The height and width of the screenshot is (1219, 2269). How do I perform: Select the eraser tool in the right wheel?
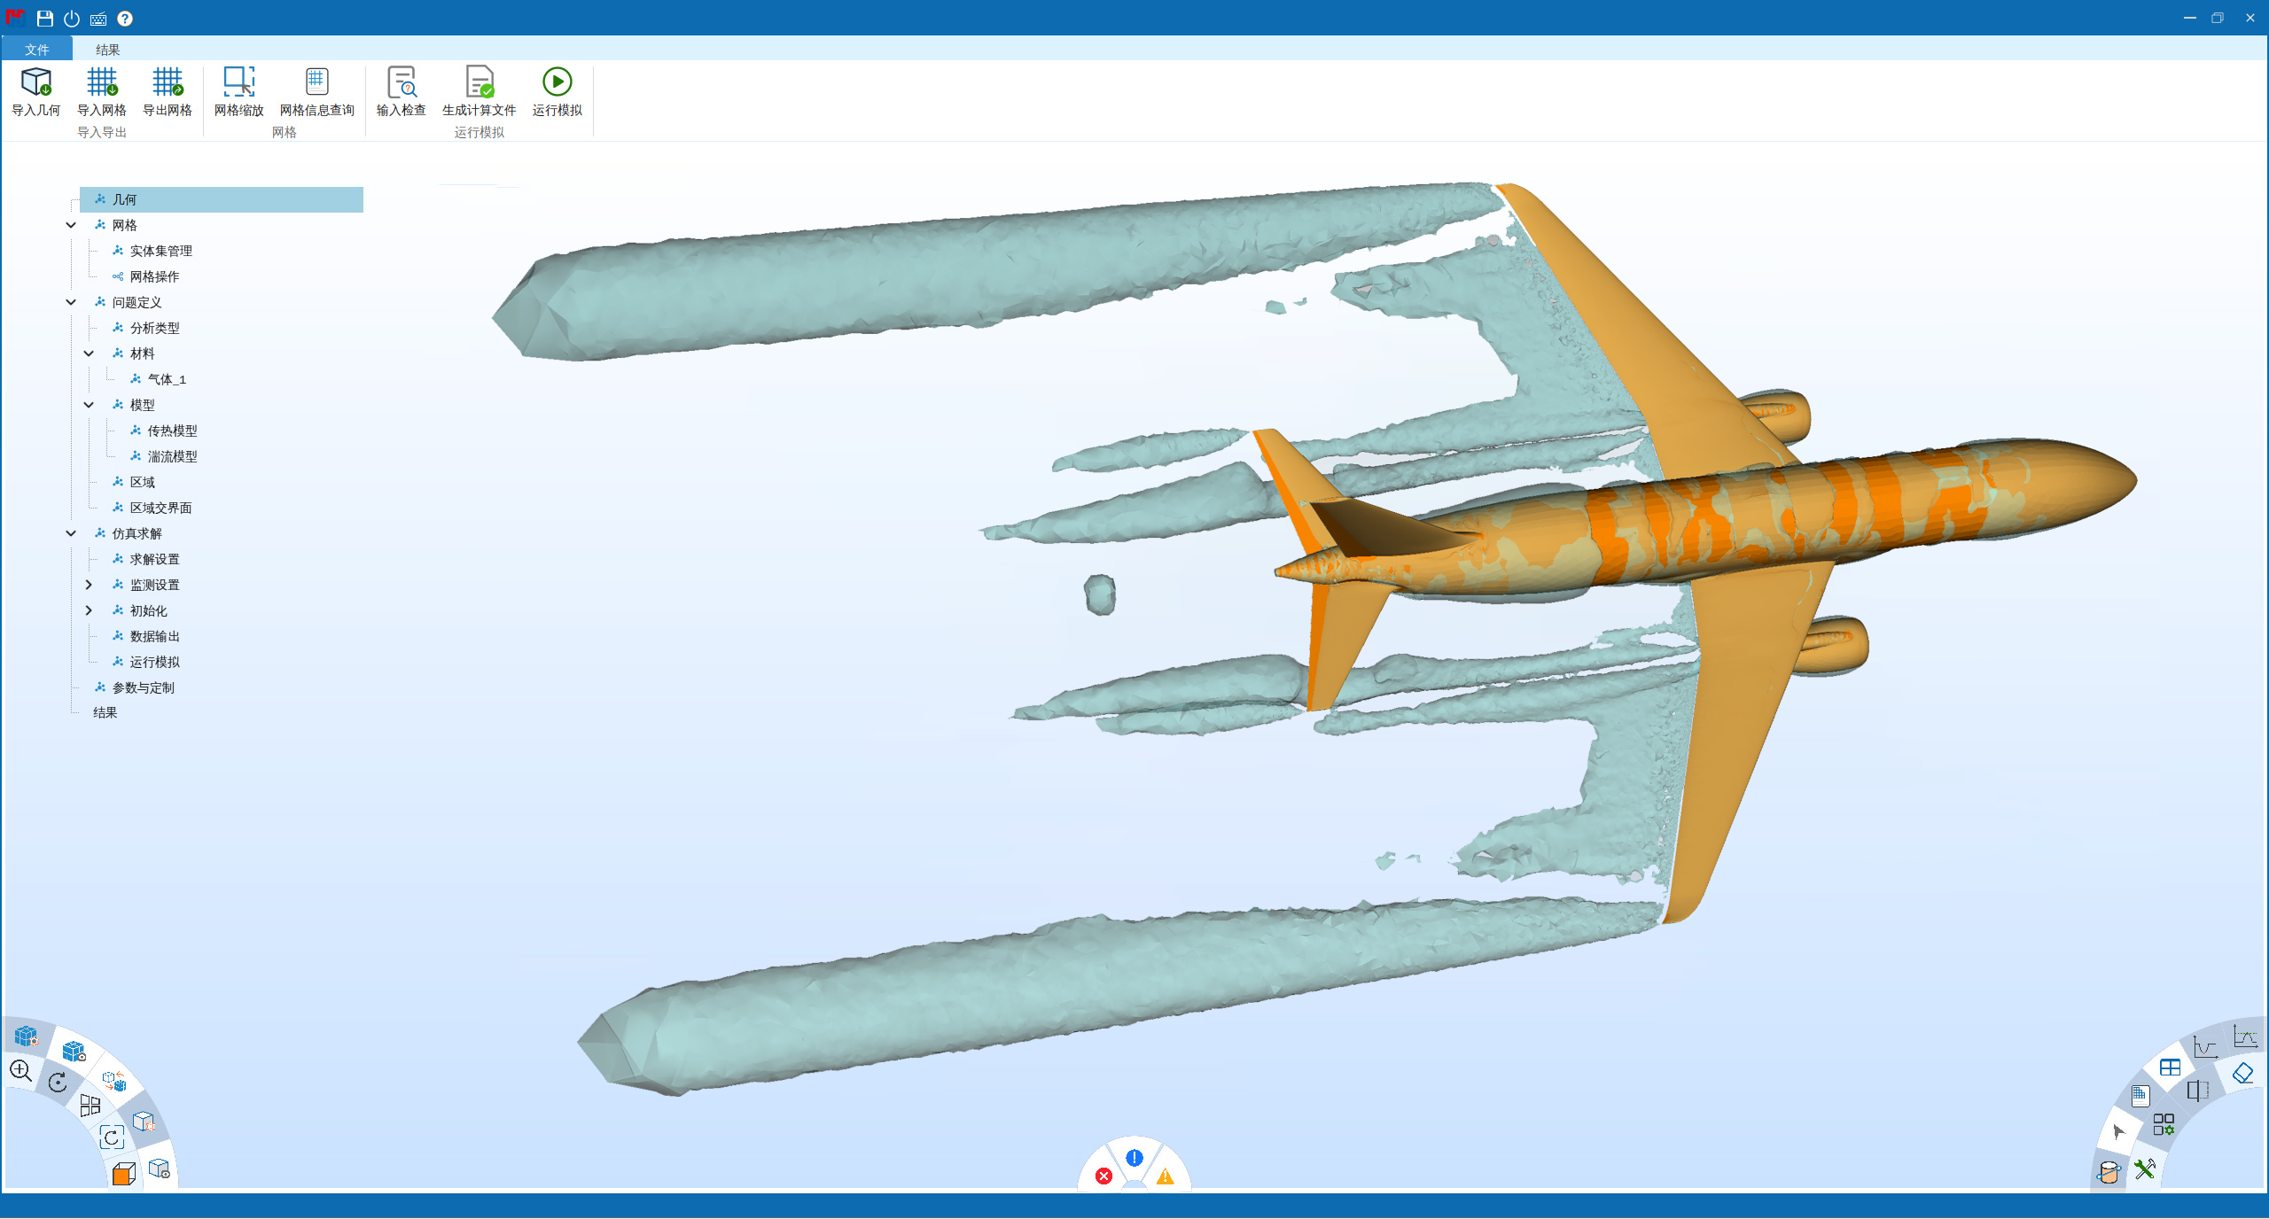[x=2242, y=1074]
